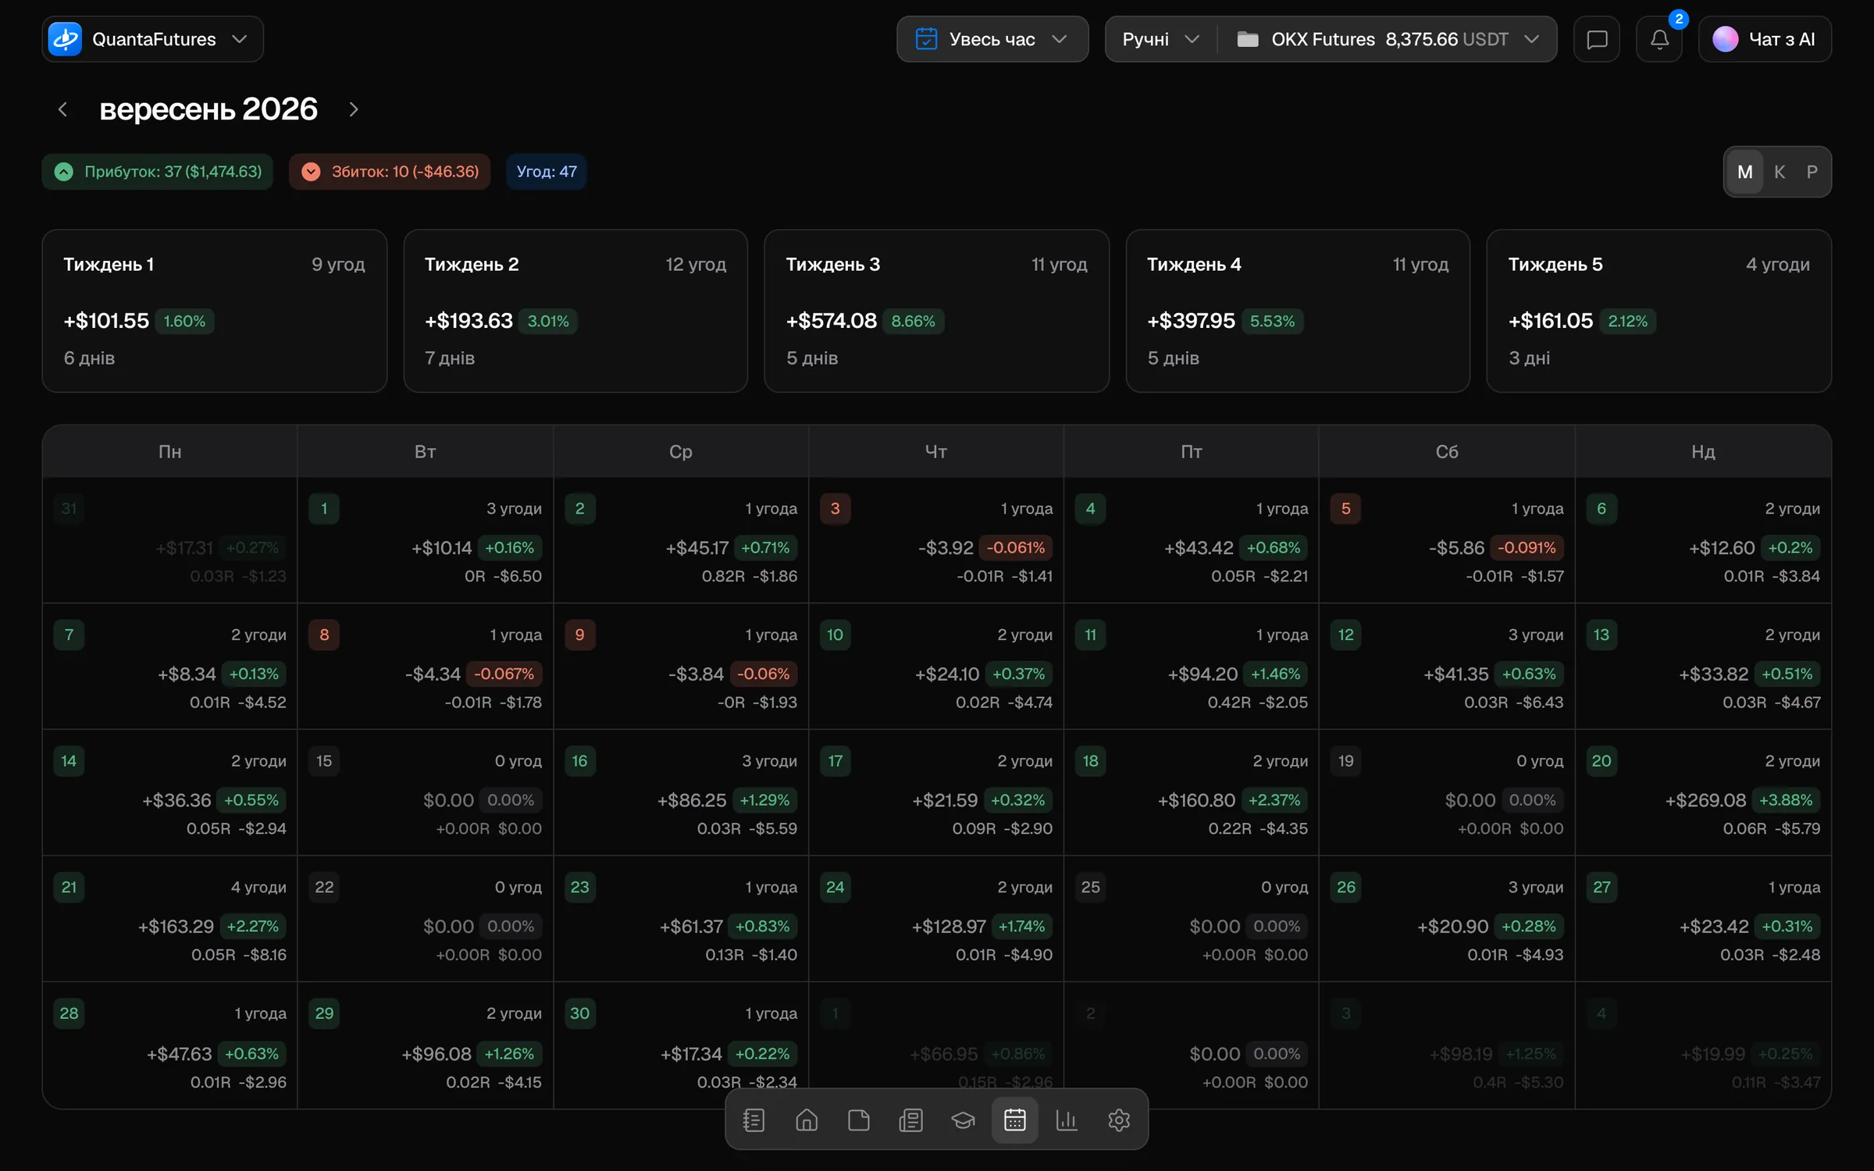Screen dimensions: 1874x1171
Task: Expand the QuantaFutures workspace dropdown
Action: [x=152, y=39]
